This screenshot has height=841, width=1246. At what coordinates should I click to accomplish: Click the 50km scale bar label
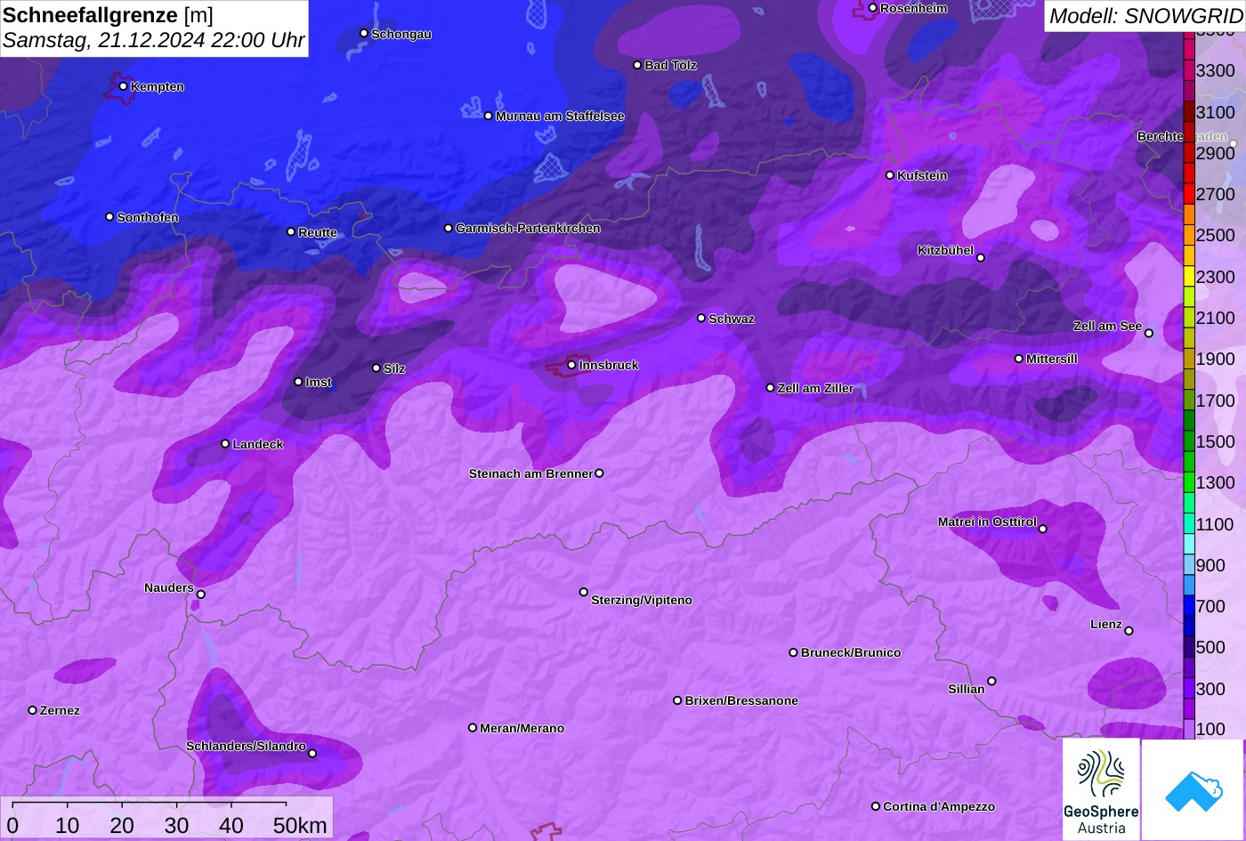coord(300,825)
